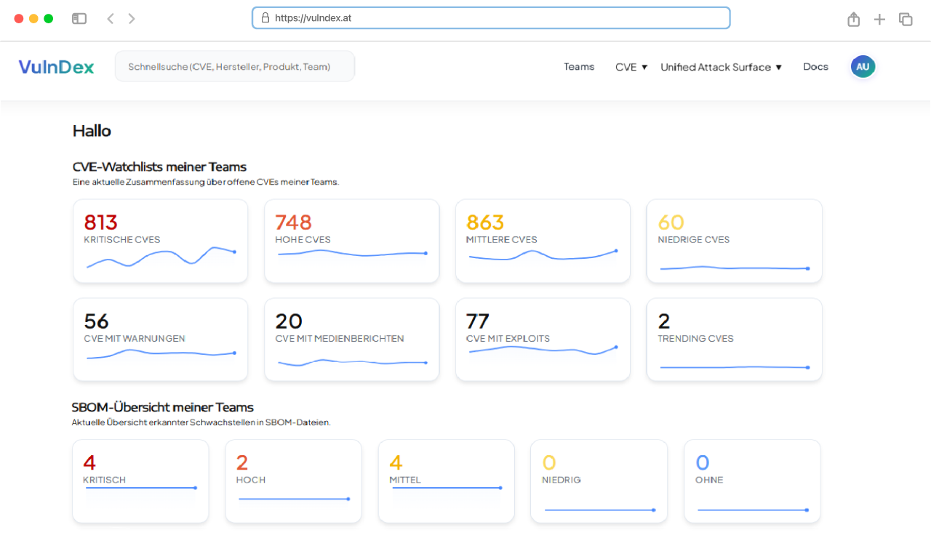Click the lock icon in the address bar

(x=264, y=17)
